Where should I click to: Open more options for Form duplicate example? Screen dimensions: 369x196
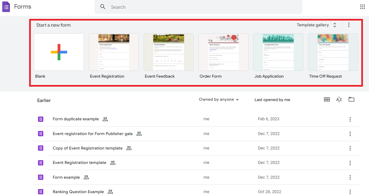click(350, 119)
